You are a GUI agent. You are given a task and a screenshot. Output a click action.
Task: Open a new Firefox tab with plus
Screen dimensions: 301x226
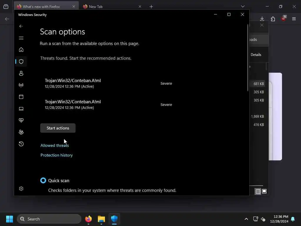(151, 7)
